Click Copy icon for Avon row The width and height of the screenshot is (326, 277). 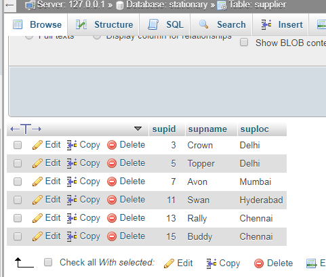pyautogui.click(x=72, y=182)
